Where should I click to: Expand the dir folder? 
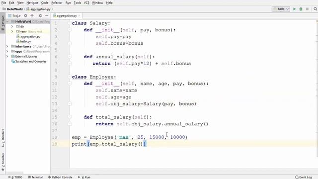pos(12,26)
